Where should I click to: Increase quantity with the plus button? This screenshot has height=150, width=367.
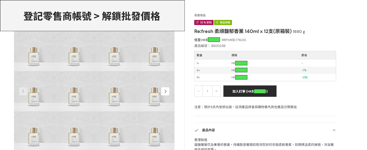click(x=216, y=91)
